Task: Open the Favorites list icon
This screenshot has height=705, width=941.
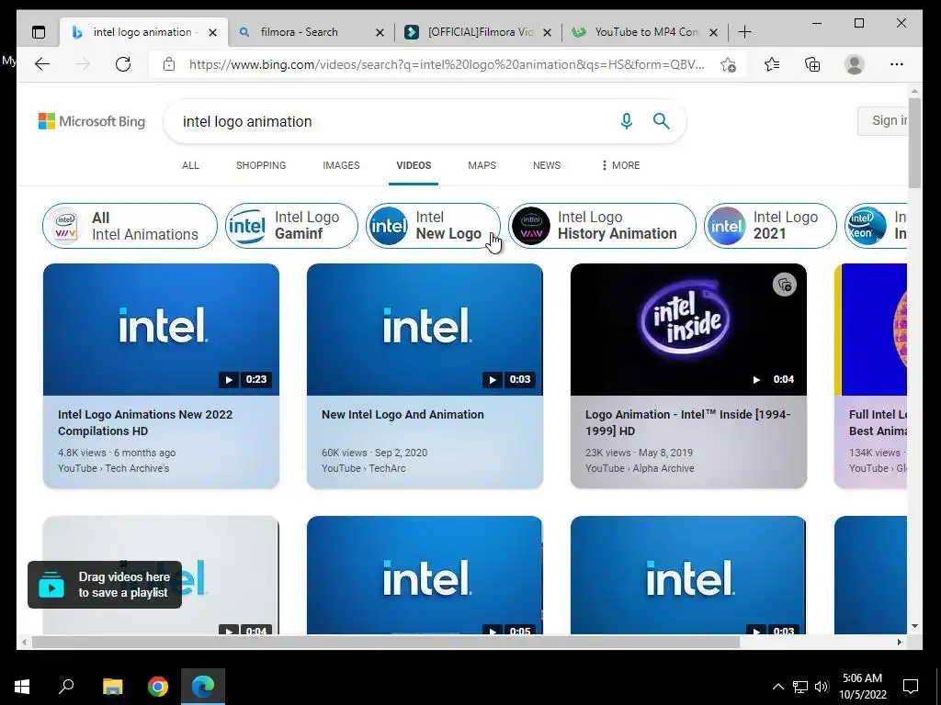Action: pyautogui.click(x=772, y=64)
